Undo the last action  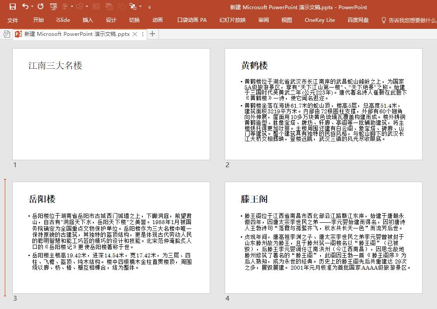[25, 7]
